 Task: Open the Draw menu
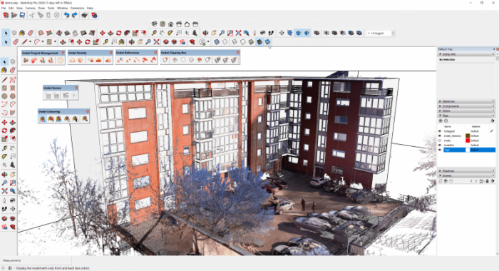(41, 8)
